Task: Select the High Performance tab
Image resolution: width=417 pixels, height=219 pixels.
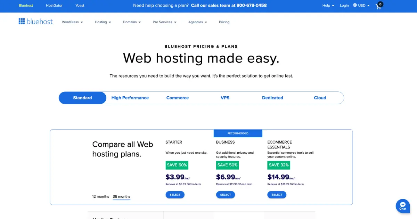Action: tap(130, 98)
